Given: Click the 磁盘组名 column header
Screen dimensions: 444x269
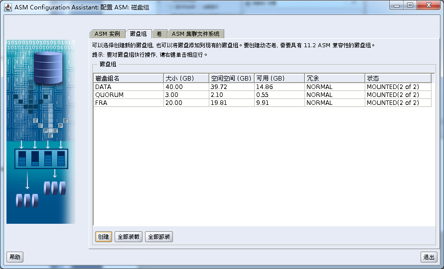Looking at the screenshot, I should 129,78.
